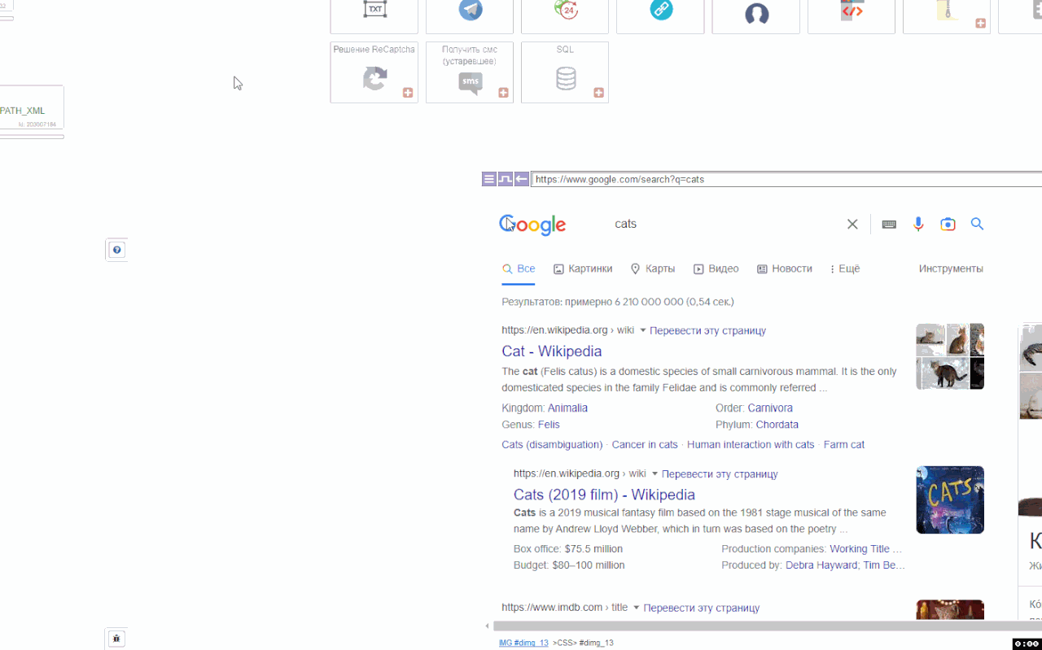Click Перевести эту страницу for imdb result
Viewport: 1042px width, 650px height.
click(x=702, y=608)
